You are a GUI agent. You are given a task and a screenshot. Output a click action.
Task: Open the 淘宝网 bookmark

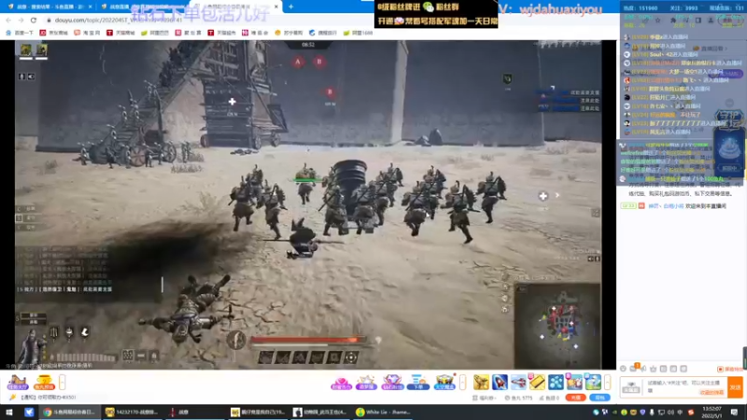(x=87, y=33)
